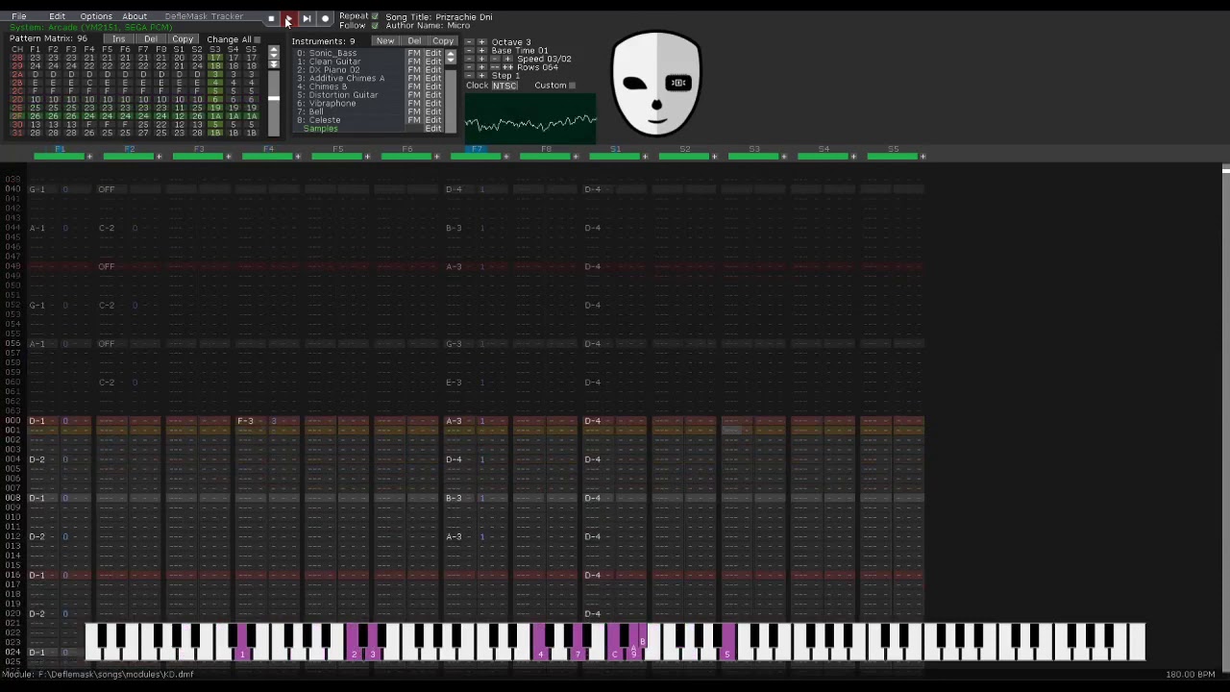Select the F7 channel header
Screen dimensions: 1230x692
click(478, 149)
